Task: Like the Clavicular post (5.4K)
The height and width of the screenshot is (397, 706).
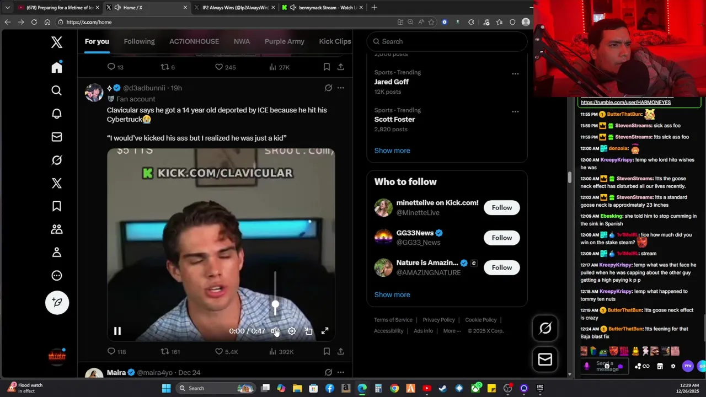Action: pos(226,352)
